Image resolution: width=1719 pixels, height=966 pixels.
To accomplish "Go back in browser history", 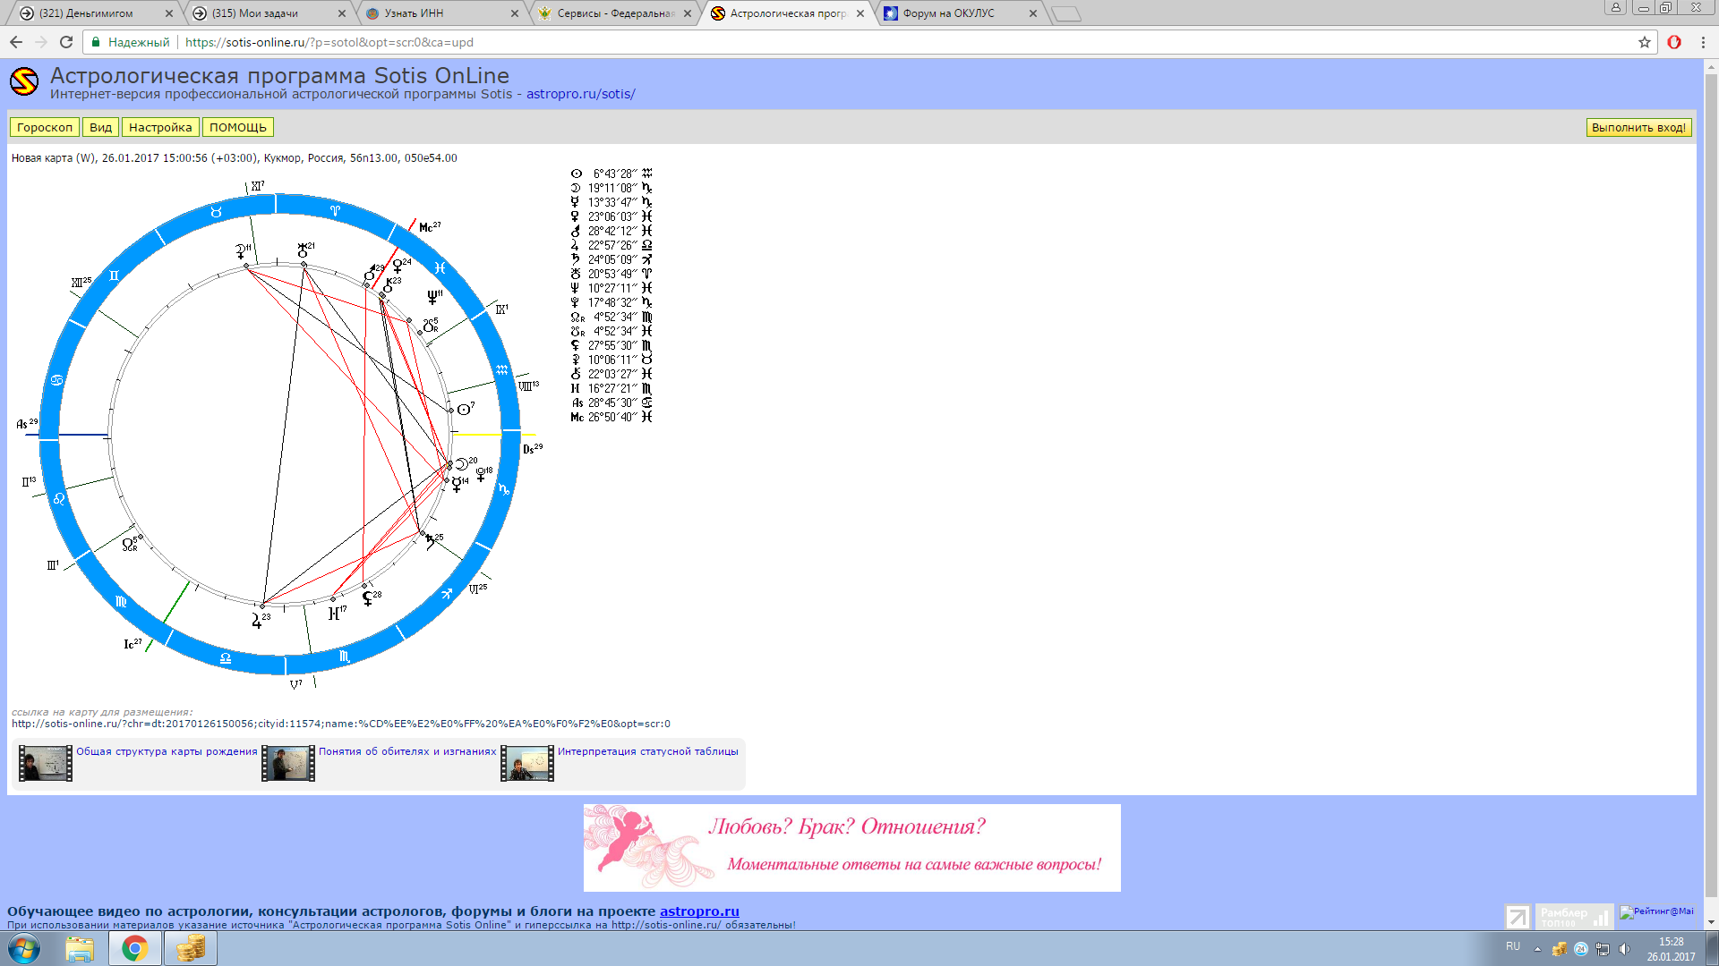I will 16,42.
